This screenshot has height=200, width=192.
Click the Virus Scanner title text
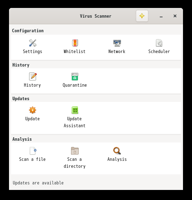pos(96,16)
